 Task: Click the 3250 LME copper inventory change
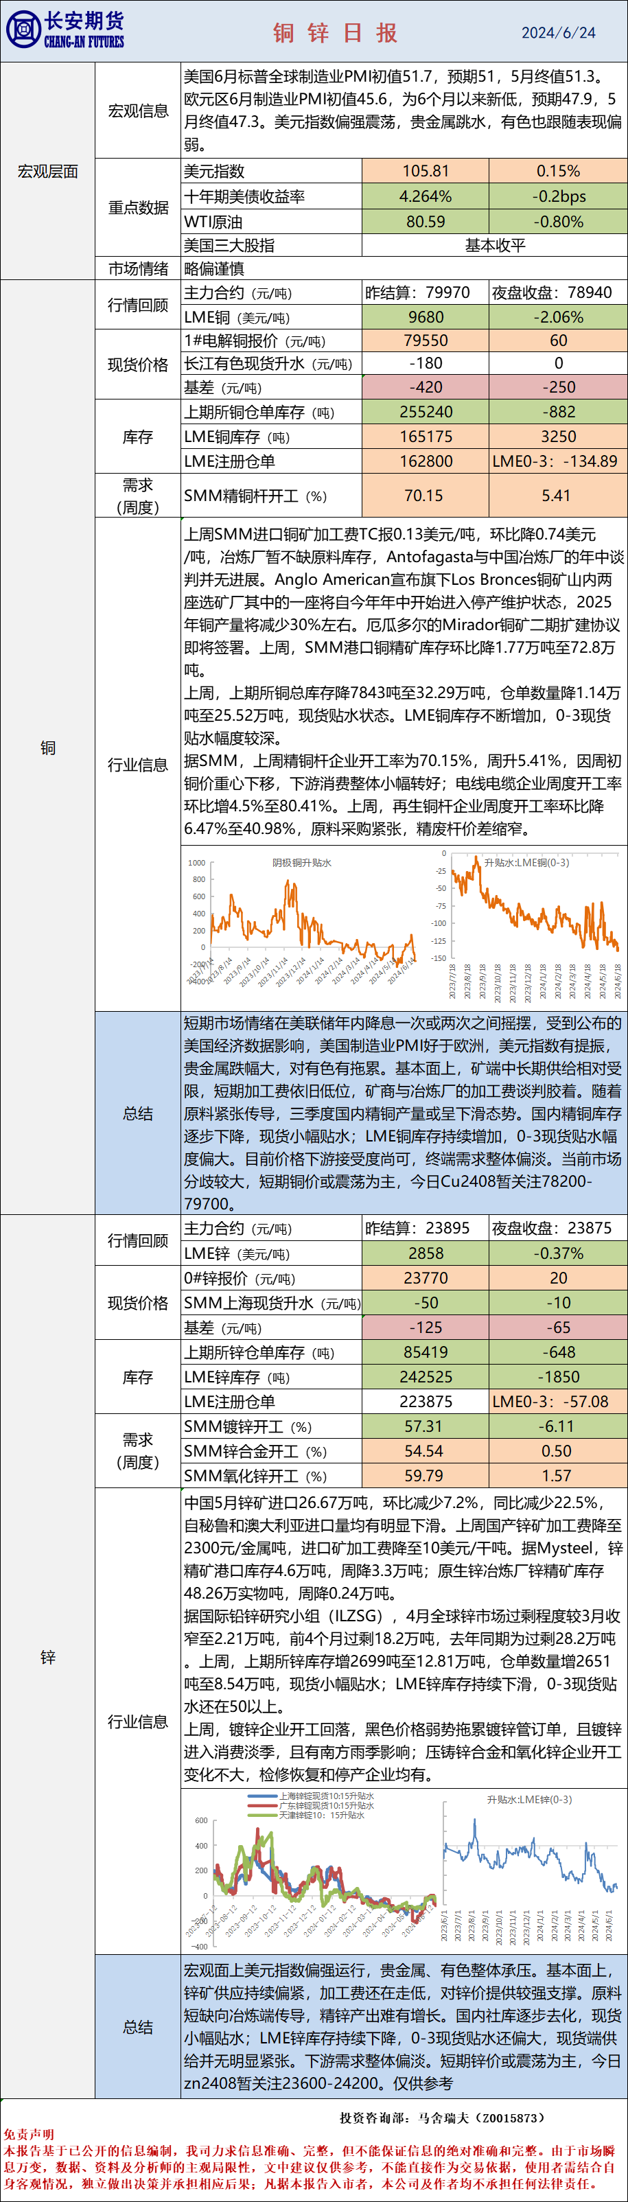[x=558, y=437]
